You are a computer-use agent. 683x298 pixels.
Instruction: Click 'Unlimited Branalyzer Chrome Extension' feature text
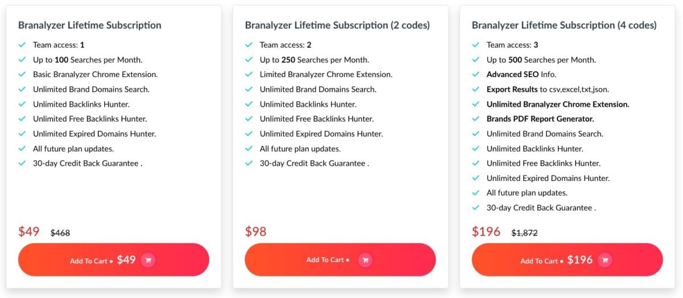tap(557, 104)
